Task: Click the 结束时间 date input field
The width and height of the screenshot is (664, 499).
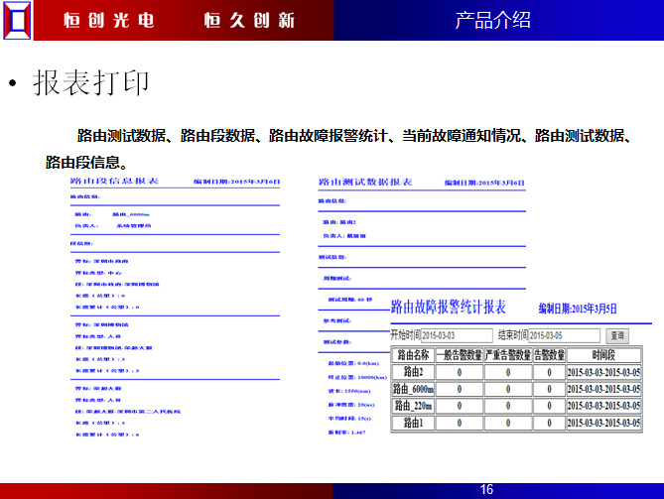Action: tap(564, 335)
